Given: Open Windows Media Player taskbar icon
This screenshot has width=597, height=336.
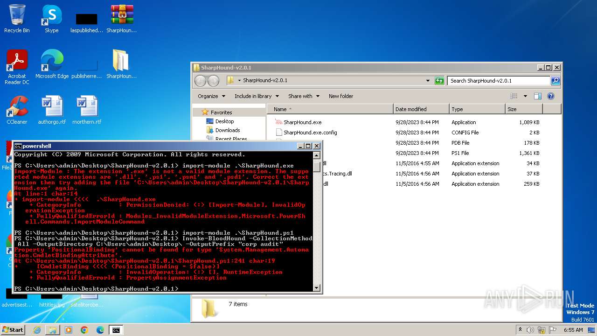Looking at the screenshot, I should (x=69, y=330).
